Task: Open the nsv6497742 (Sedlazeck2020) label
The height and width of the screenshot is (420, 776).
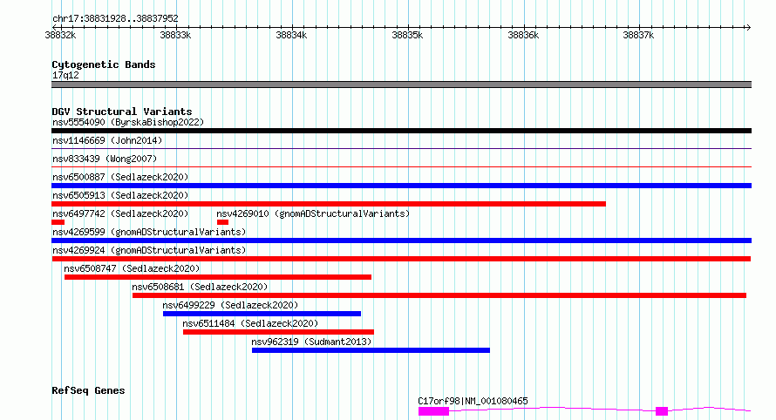Action: coord(120,213)
